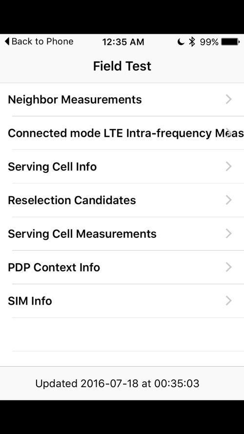Image resolution: width=244 pixels, height=434 pixels.
Task: Tap the Bluetooth status icon
Action: [192, 42]
